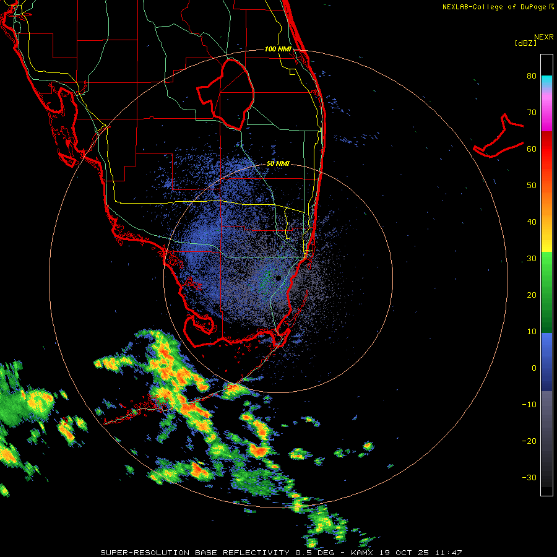This screenshot has width=557, height=557.
Task: Click the green segment of the reflectivity color bar
Action: pyautogui.click(x=546, y=292)
